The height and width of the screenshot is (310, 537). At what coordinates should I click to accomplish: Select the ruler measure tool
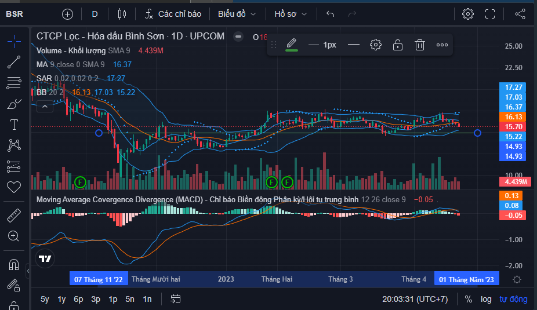14,216
